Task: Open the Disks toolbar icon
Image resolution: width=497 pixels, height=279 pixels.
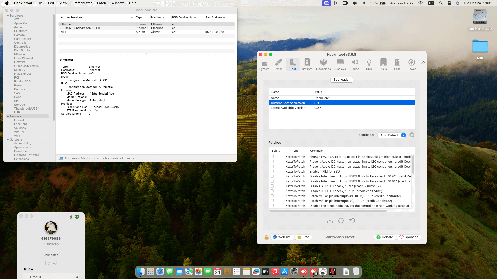Action: [x=383, y=64]
